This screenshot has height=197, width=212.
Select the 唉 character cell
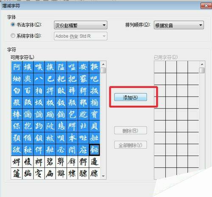pyautogui.click(x=39, y=67)
